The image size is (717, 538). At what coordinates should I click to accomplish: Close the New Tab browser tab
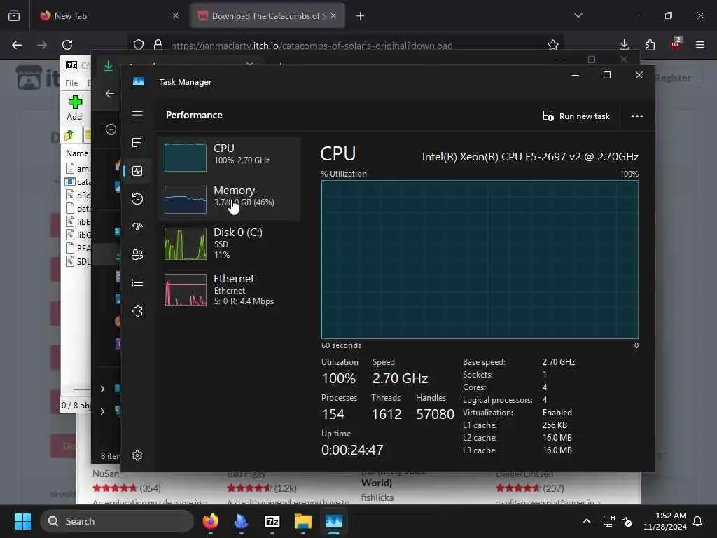(x=176, y=15)
